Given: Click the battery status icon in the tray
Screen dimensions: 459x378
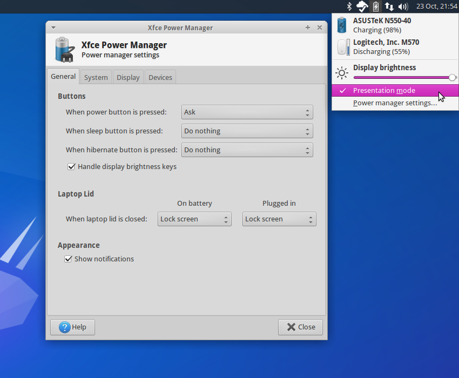Looking at the screenshot, I should (x=375, y=7).
